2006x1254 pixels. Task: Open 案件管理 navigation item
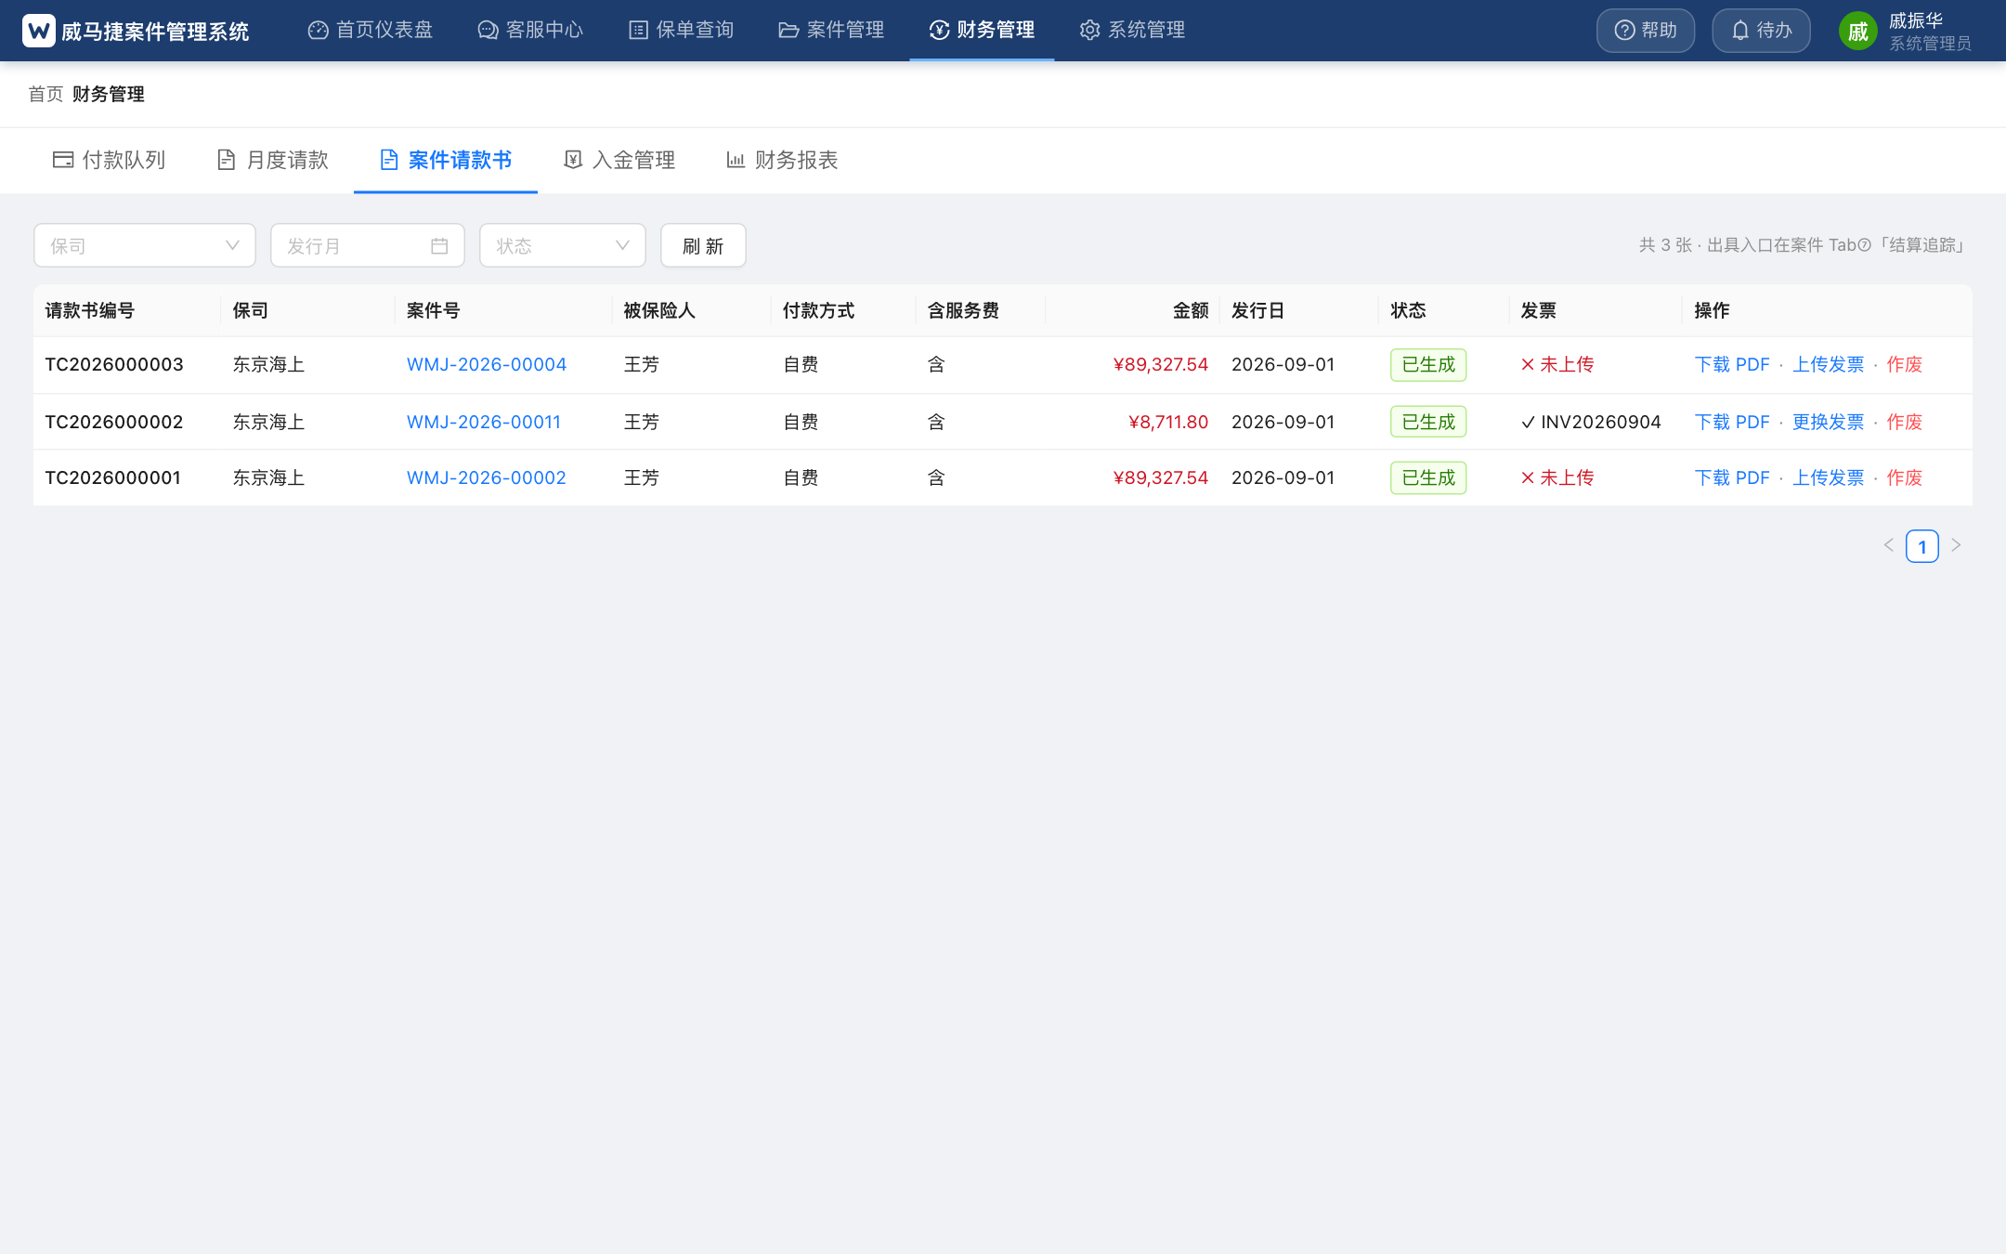tap(831, 30)
